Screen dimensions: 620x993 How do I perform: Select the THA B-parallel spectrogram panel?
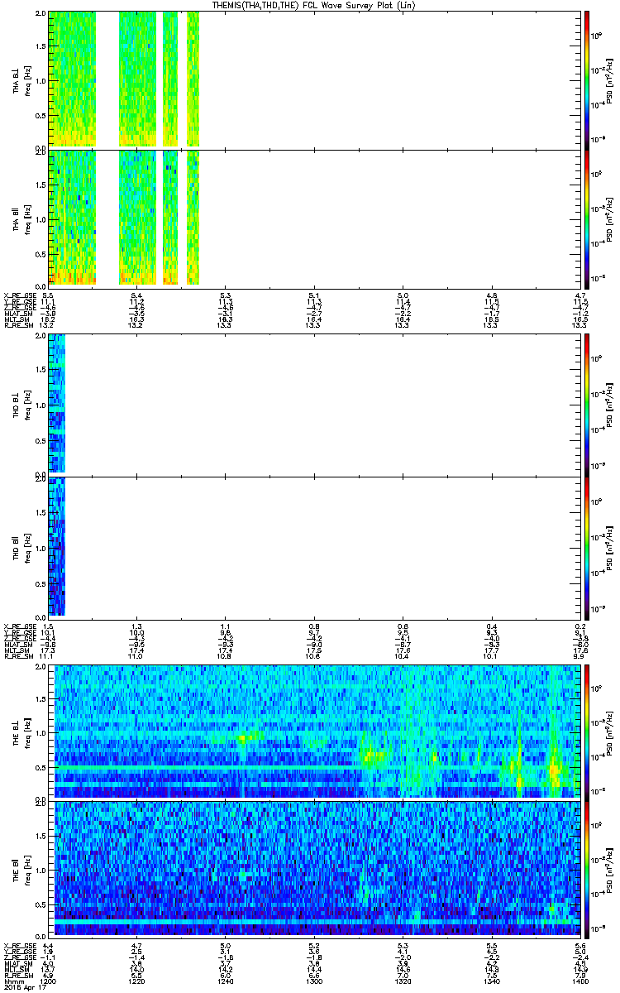pos(314,218)
